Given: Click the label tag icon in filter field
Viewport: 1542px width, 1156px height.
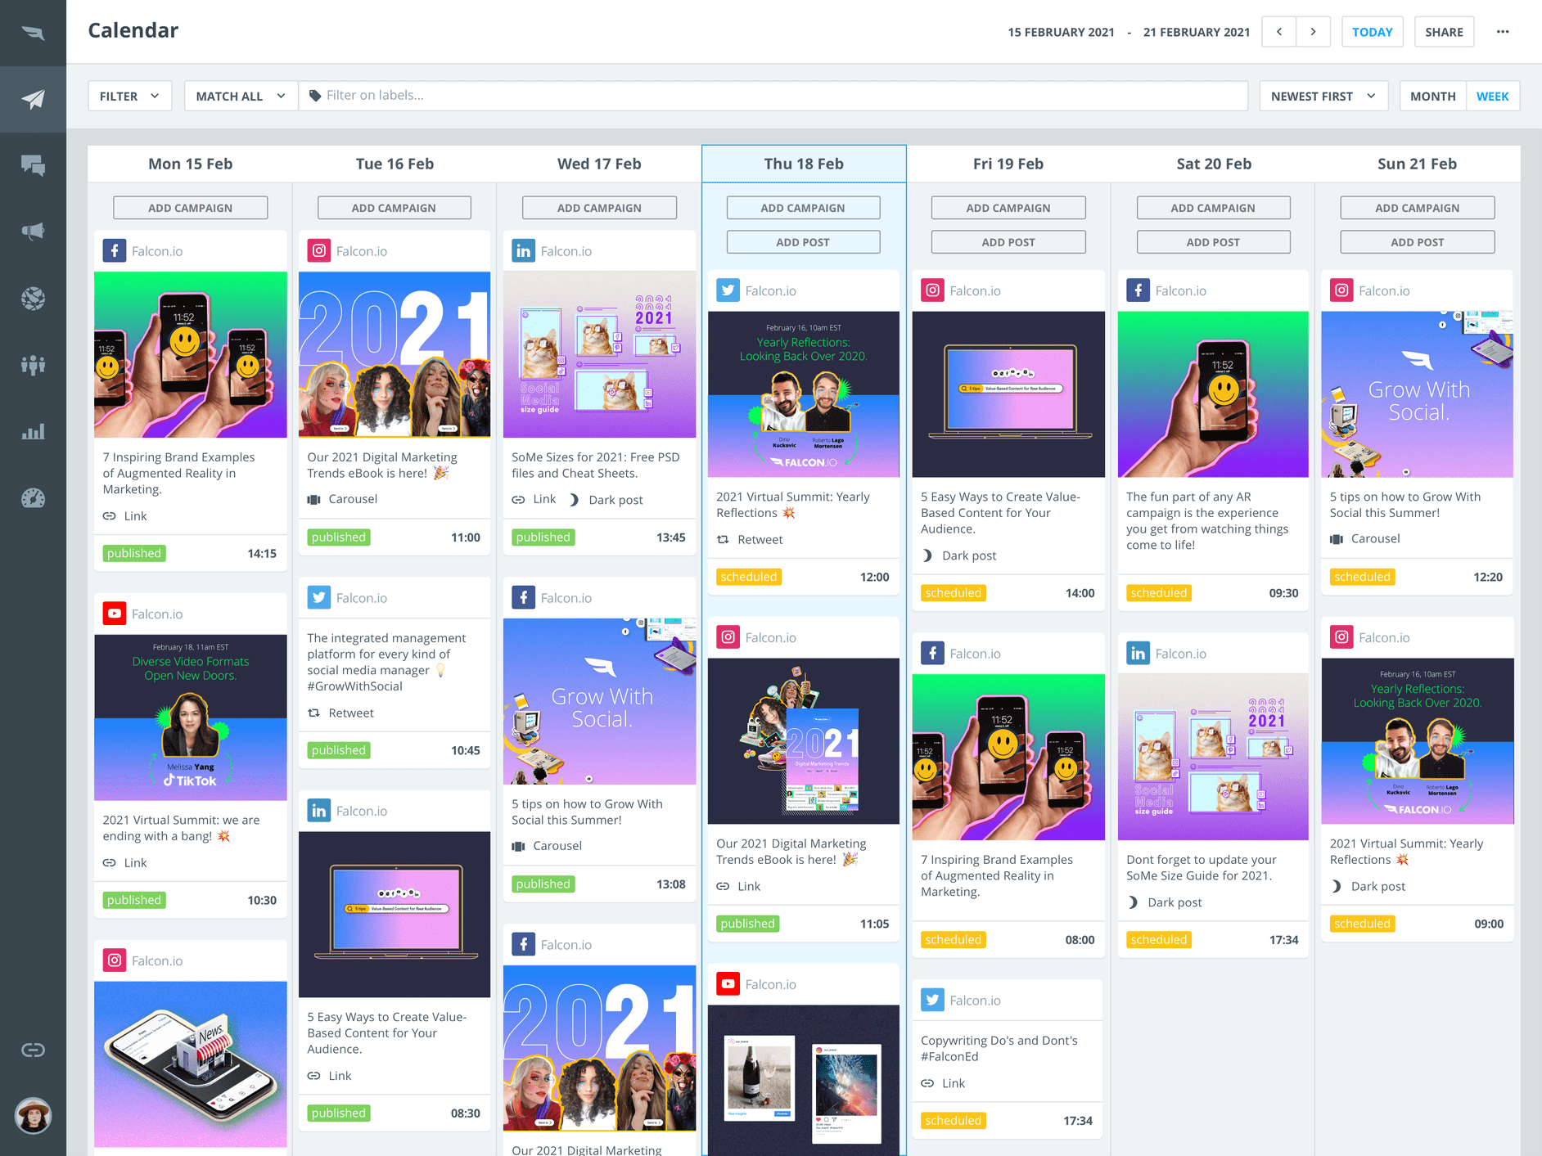Looking at the screenshot, I should pos(315,96).
